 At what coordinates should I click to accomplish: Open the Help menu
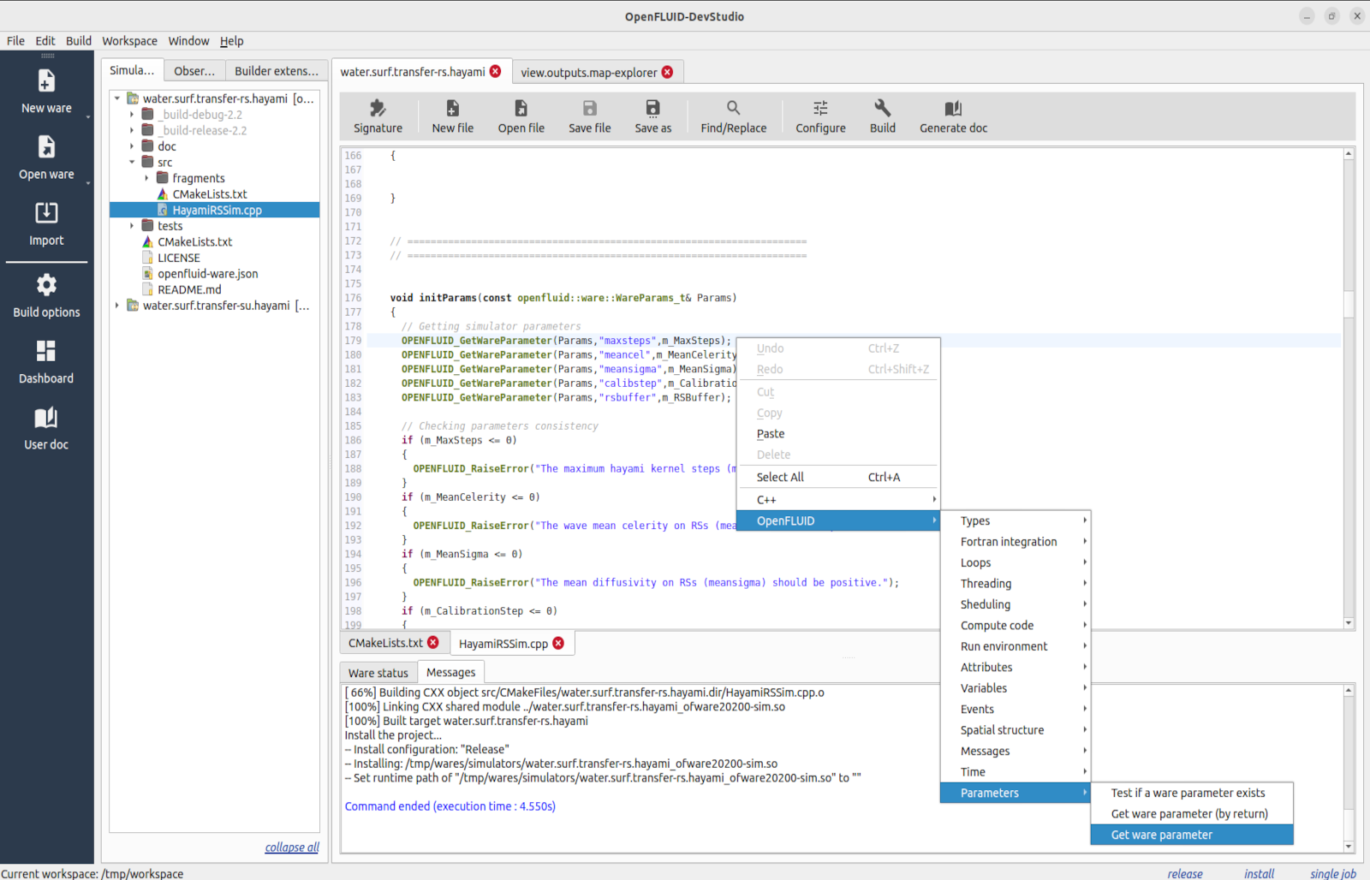coord(231,41)
